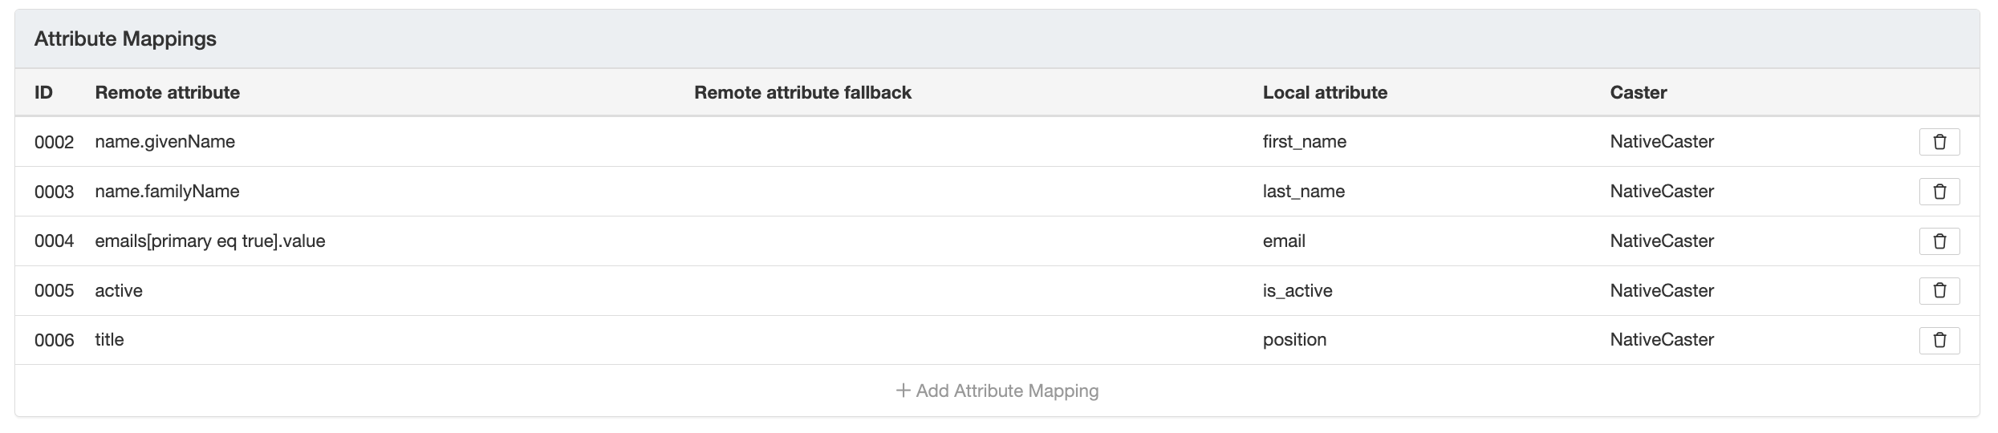The image size is (1998, 433).
Task: Click the Caster column header
Action: click(x=1638, y=92)
